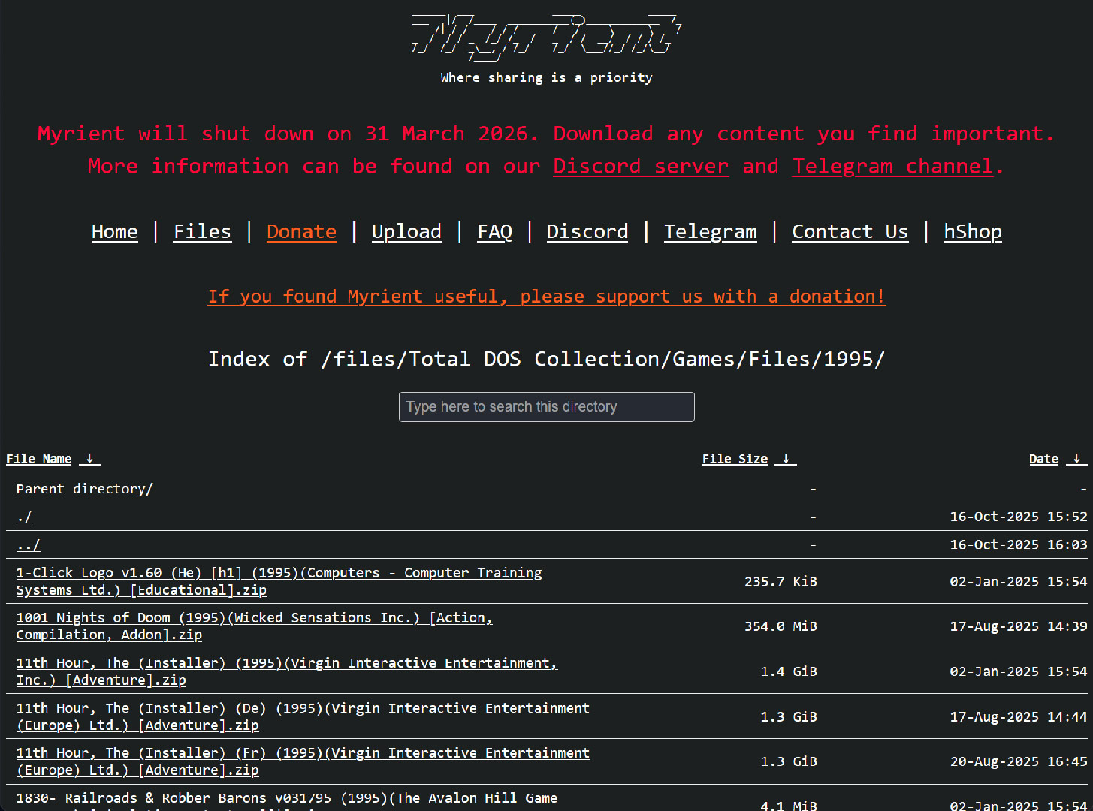Click the 'Myrient will shut down' notice text
The width and height of the screenshot is (1093, 811).
pos(547,149)
